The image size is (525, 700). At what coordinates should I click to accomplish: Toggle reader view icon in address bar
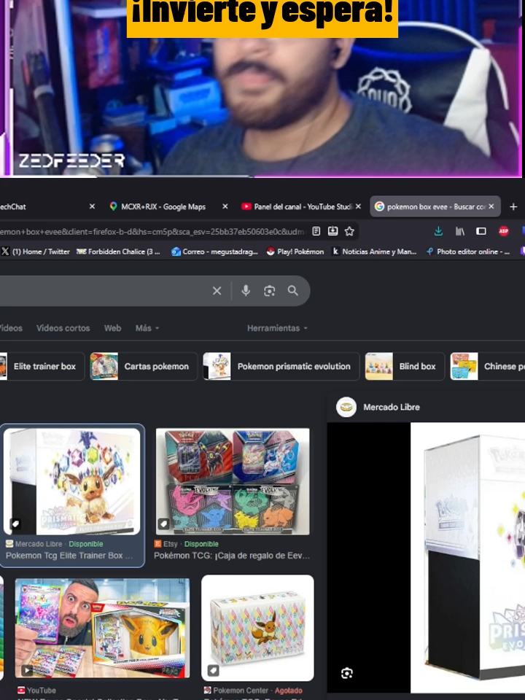(x=316, y=231)
